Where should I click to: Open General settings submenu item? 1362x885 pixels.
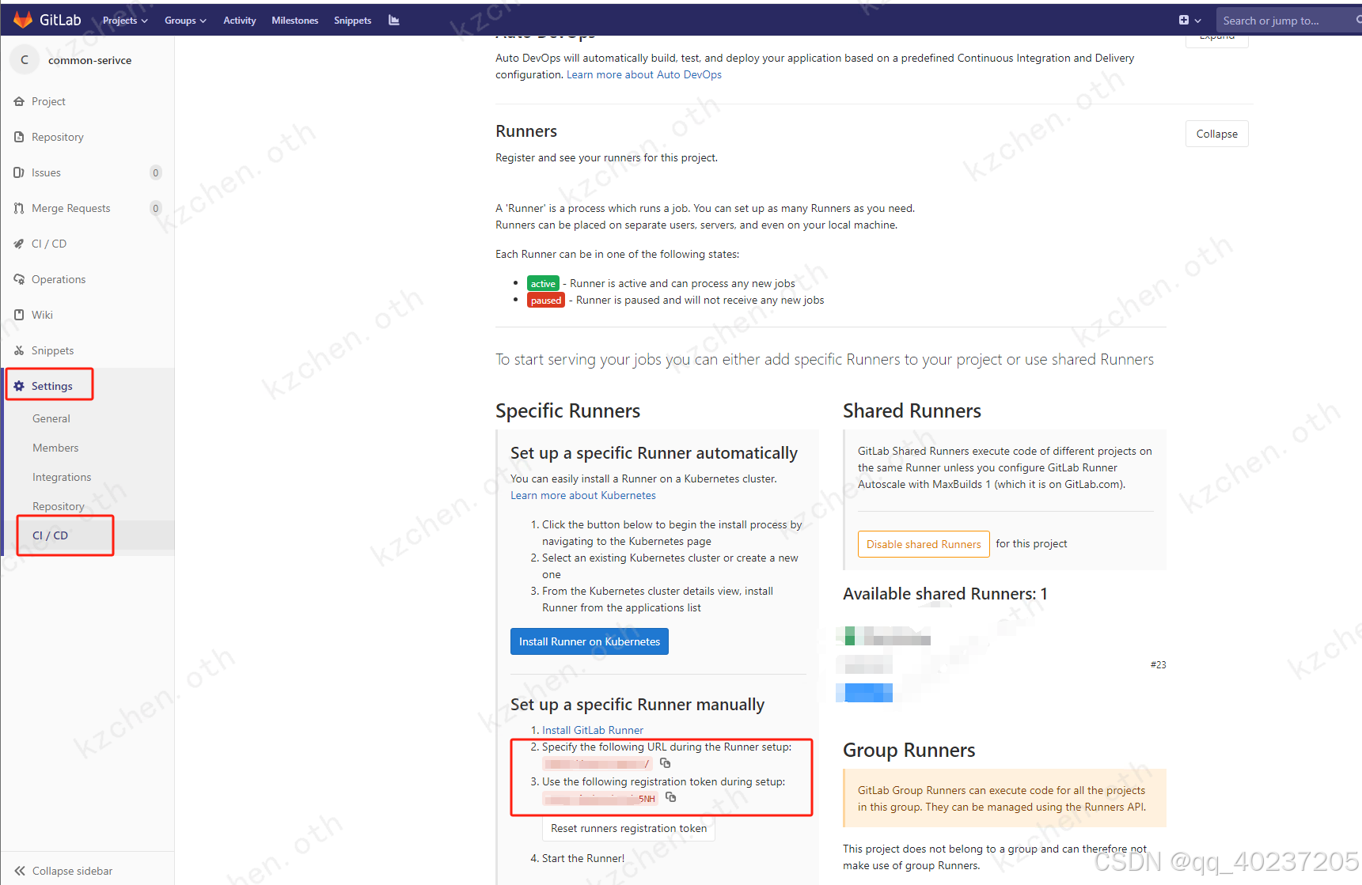[51, 418]
